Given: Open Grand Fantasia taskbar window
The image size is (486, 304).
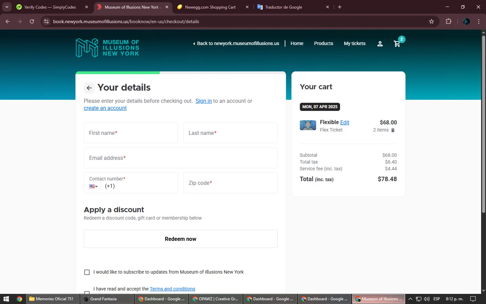Looking at the screenshot, I should pyautogui.click(x=107, y=299).
